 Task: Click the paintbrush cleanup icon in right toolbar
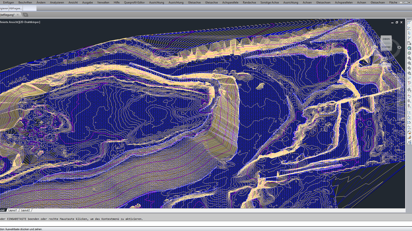tap(409, 138)
